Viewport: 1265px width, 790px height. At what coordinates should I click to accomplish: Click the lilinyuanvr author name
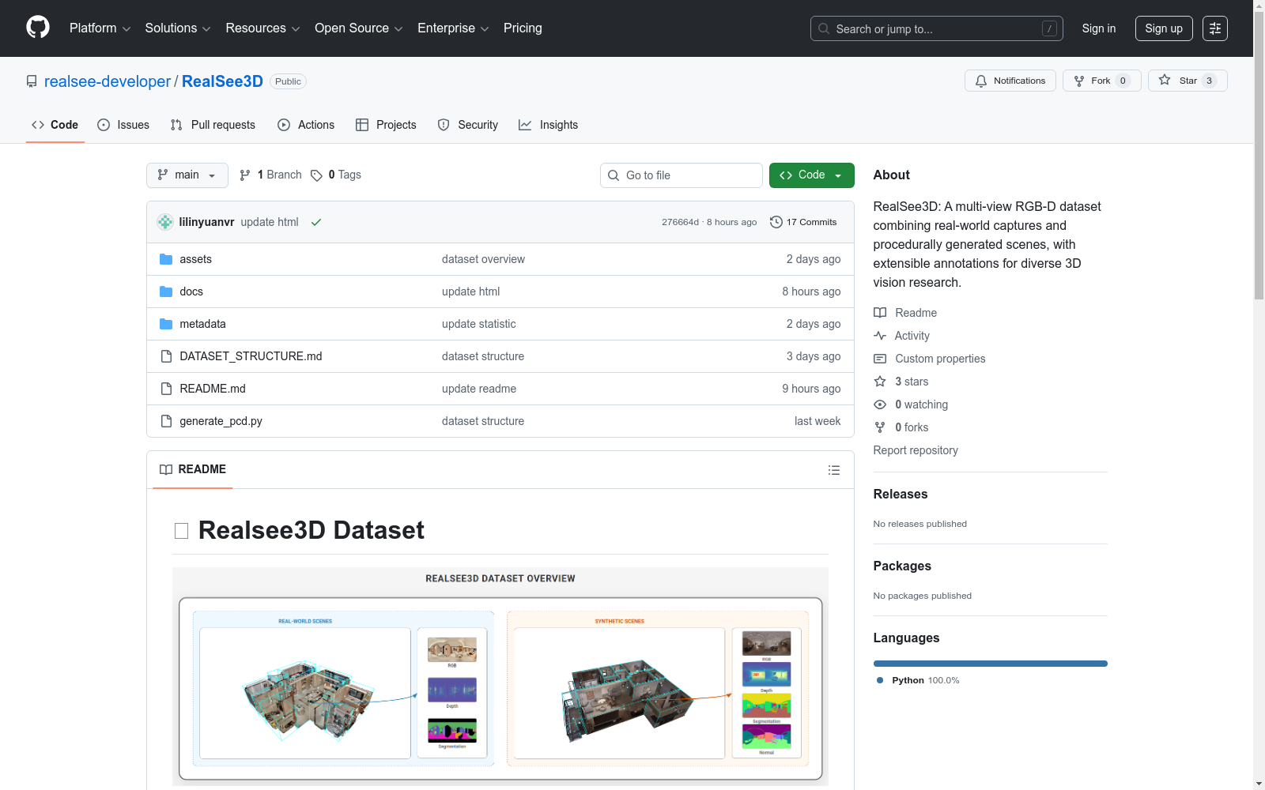(206, 222)
